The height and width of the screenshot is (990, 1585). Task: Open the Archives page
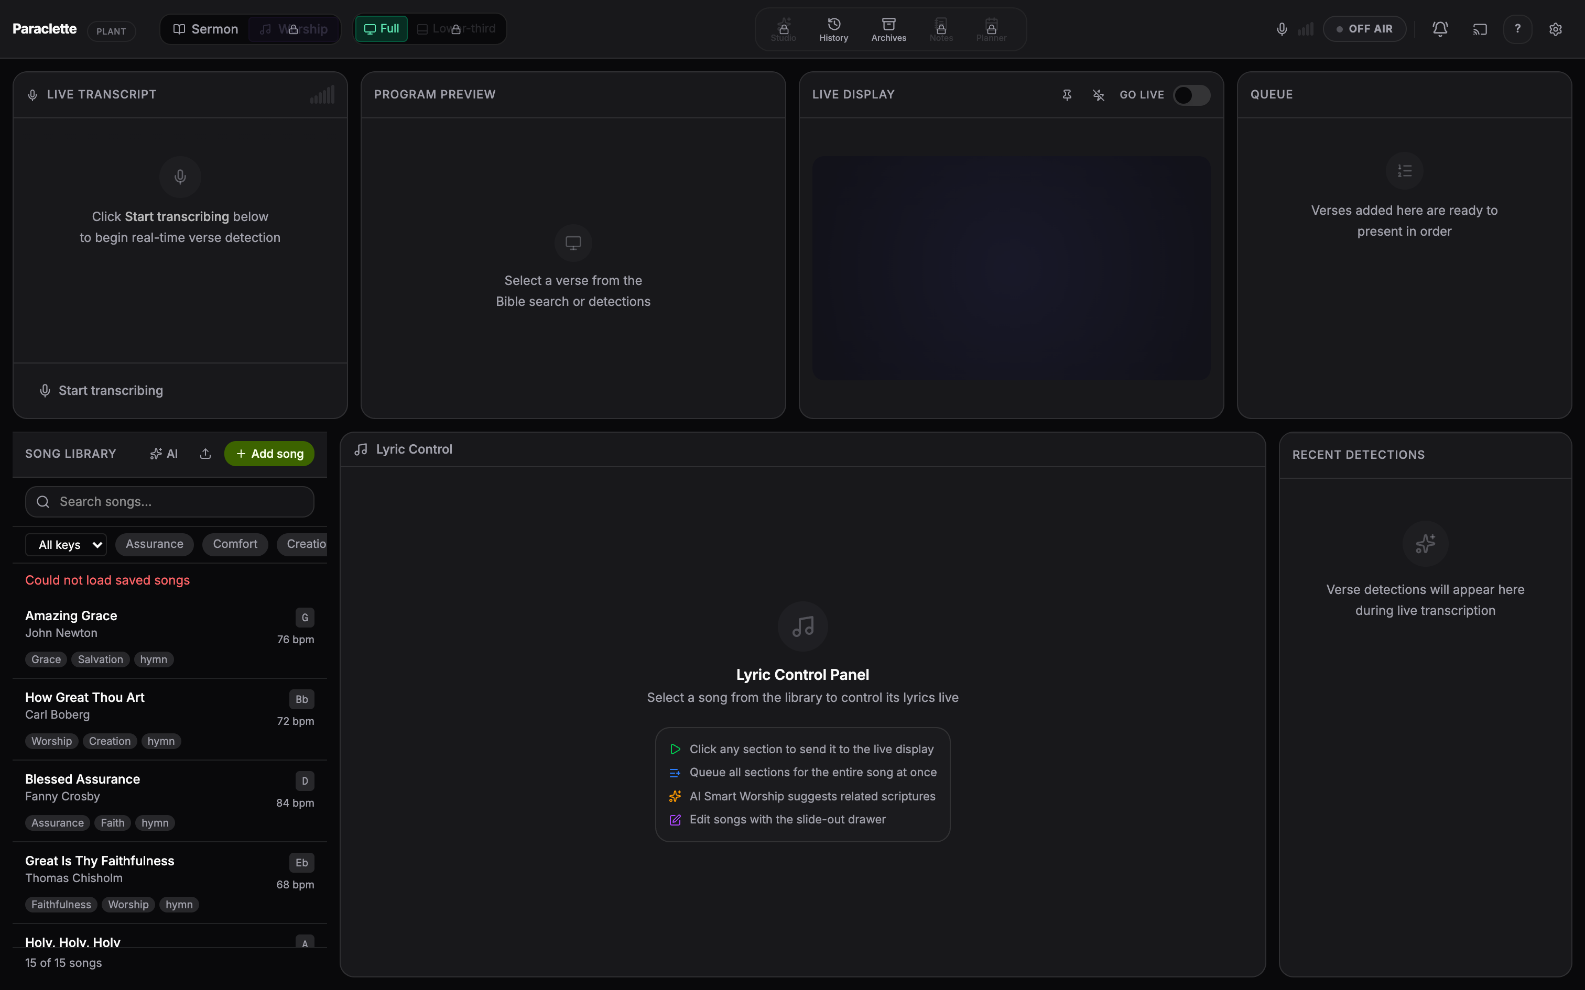[x=889, y=29]
